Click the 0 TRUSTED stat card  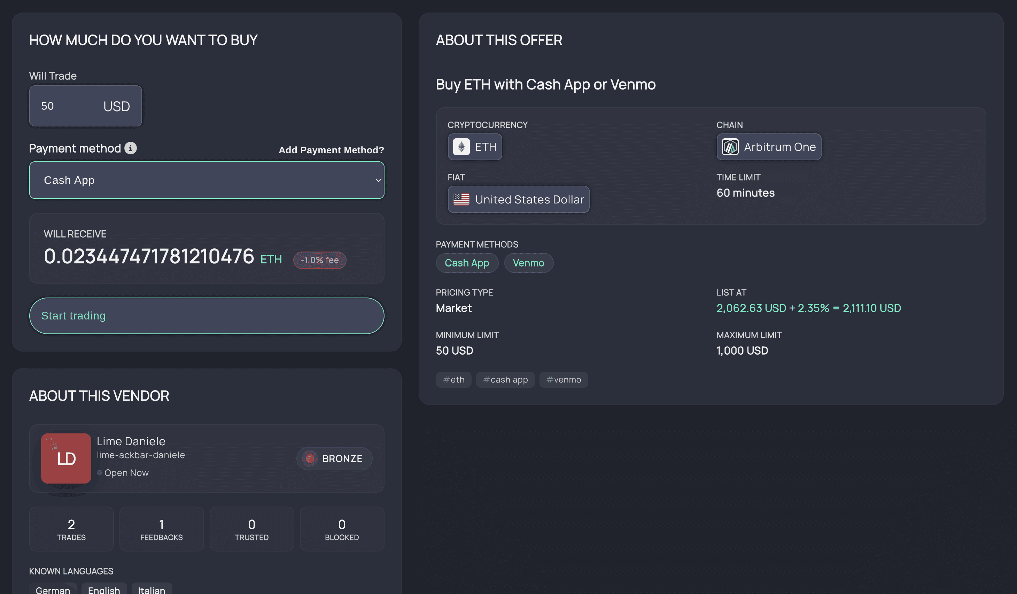(x=252, y=529)
